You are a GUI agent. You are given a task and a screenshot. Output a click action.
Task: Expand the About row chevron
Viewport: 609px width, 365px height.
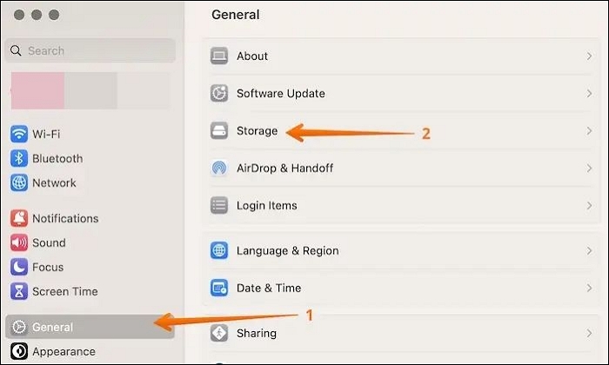(x=589, y=56)
